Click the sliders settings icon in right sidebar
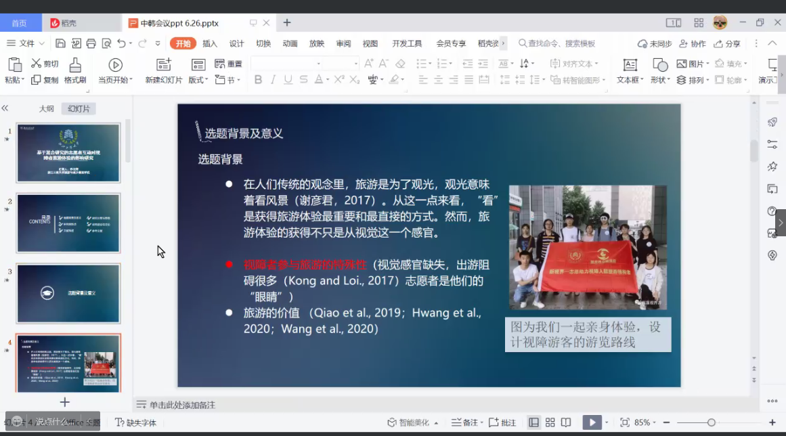786x436 pixels. tap(772, 144)
